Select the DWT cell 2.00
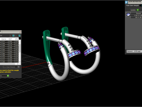The width and height of the screenshot is (142, 107). 11,60
